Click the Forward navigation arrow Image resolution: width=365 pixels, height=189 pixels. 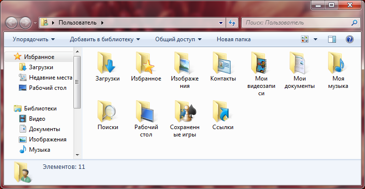pyautogui.click(x=25, y=23)
